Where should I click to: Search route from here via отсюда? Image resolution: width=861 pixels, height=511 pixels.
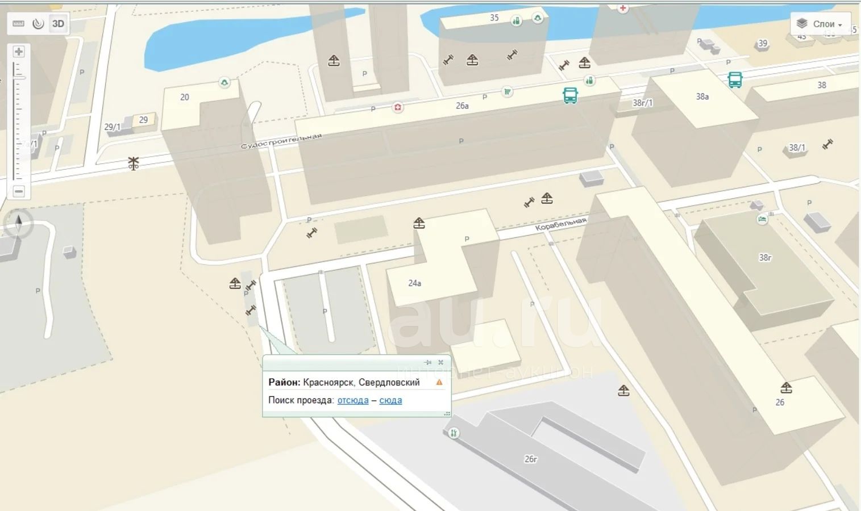(353, 400)
